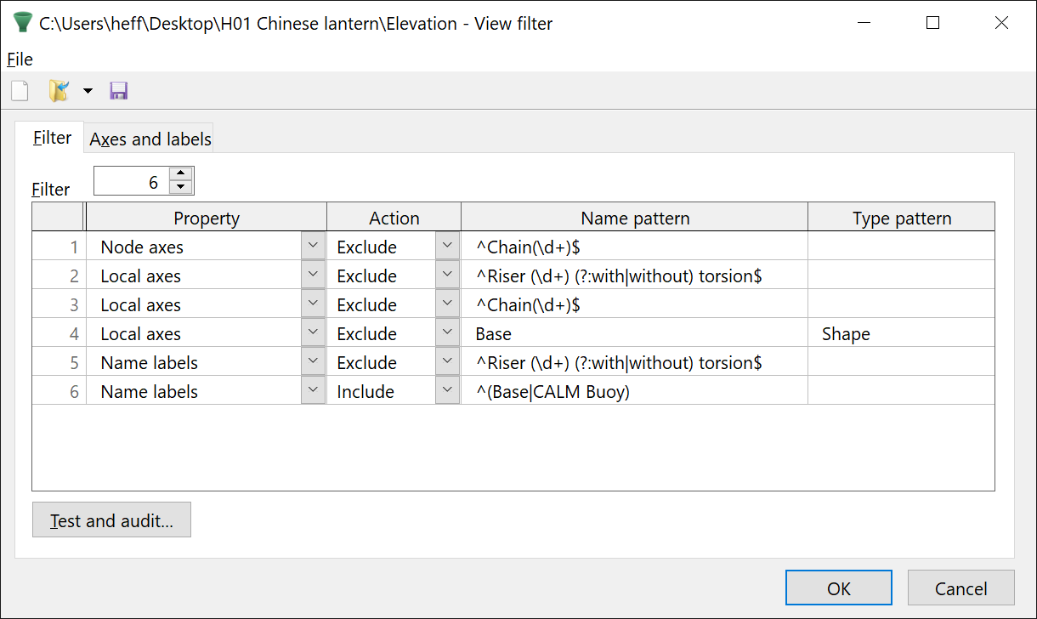1037x619 pixels.
Task: Click the Shape type pattern cell
Action: point(900,334)
